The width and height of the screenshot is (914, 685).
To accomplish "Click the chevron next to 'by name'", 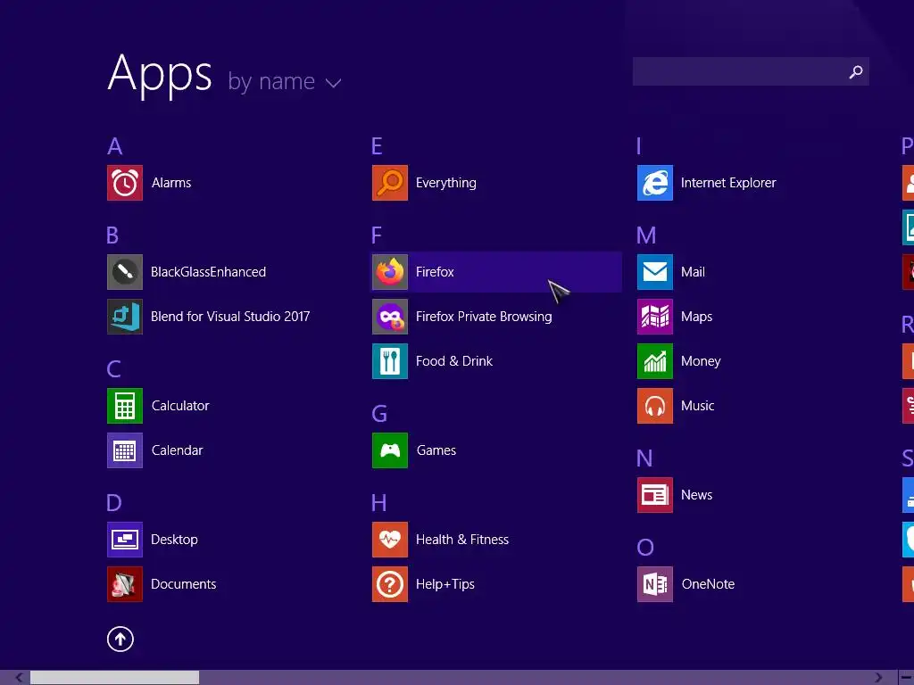I will point(334,83).
